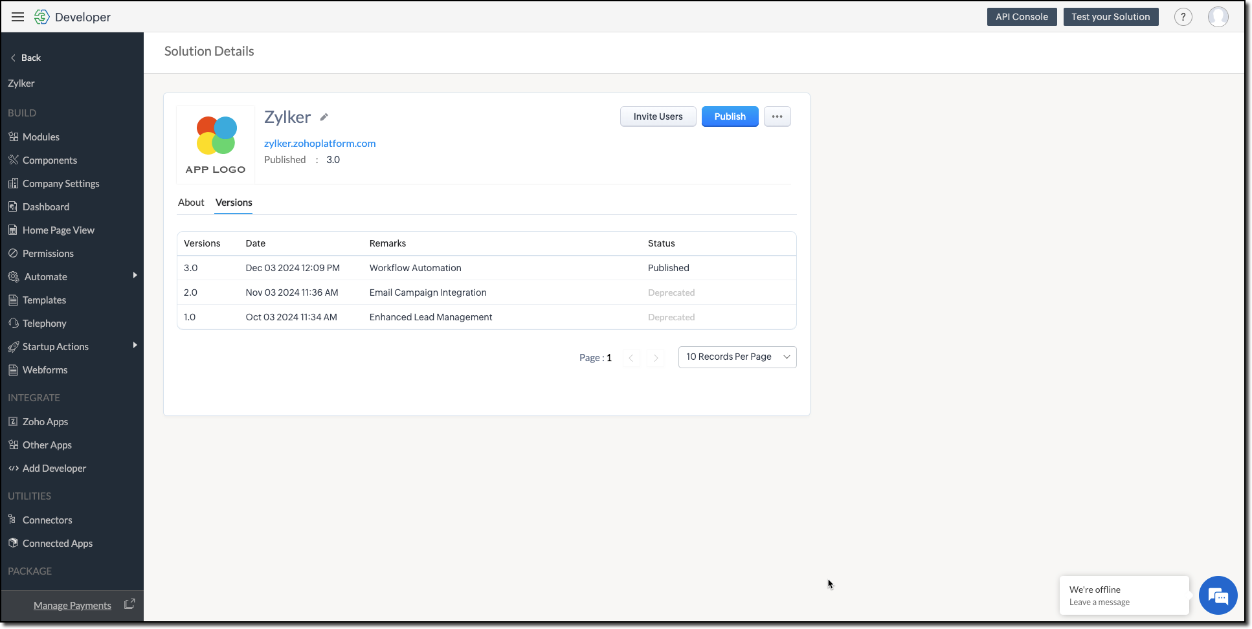Click the Connected Apps cube icon

13,543
